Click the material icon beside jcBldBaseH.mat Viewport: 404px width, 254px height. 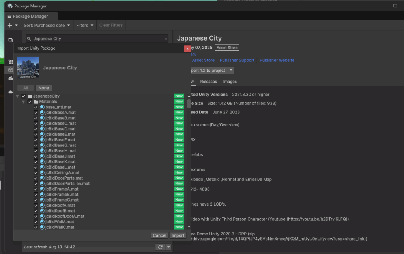pos(42,151)
